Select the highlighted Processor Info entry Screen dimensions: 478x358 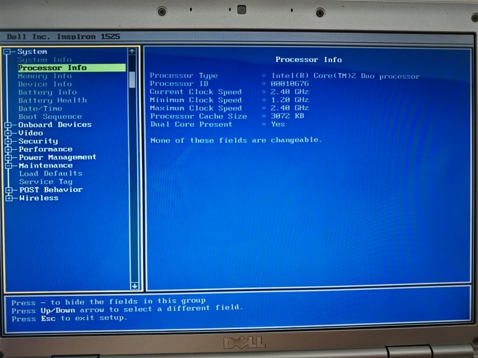pos(72,68)
